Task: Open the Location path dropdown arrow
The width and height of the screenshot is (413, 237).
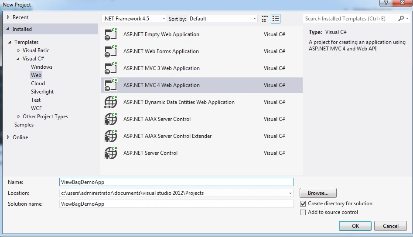Action: coord(290,193)
